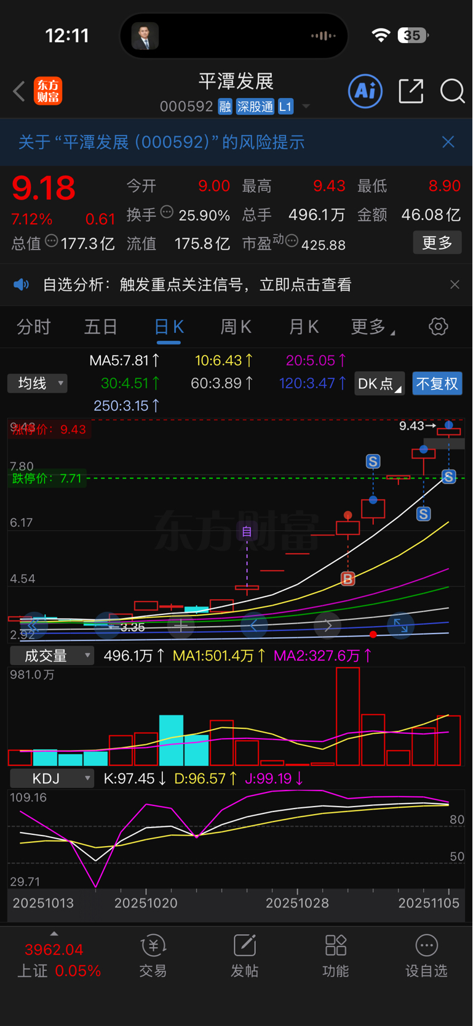Tap the chart fullscreen expand icon
The width and height of the screenshot is (473, 1026).
point(400,625)
